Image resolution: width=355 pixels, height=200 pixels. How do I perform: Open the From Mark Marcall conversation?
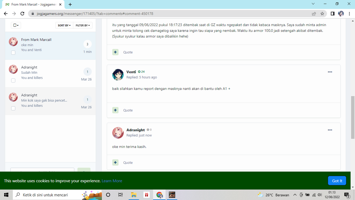(x=50, y=46)
